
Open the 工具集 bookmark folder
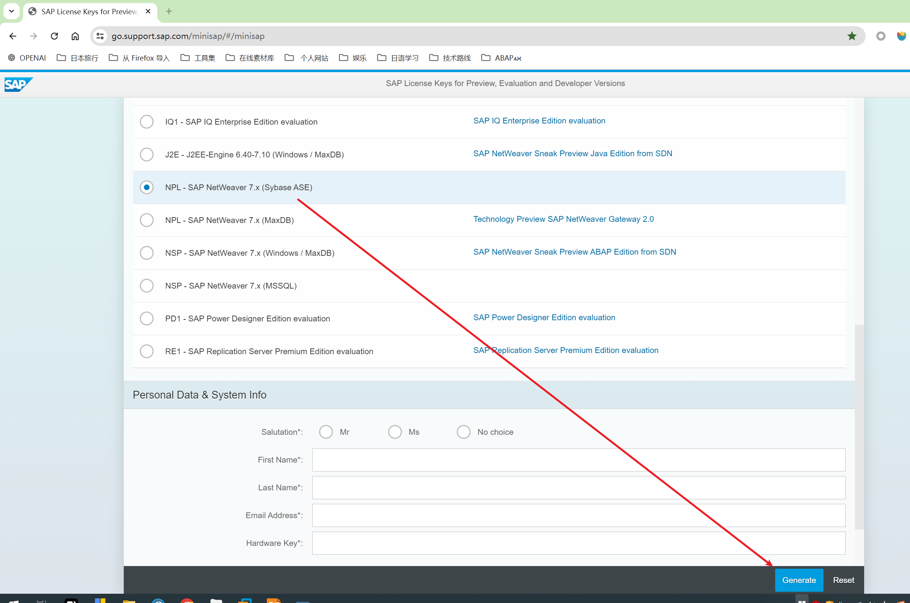click(198, 58)
